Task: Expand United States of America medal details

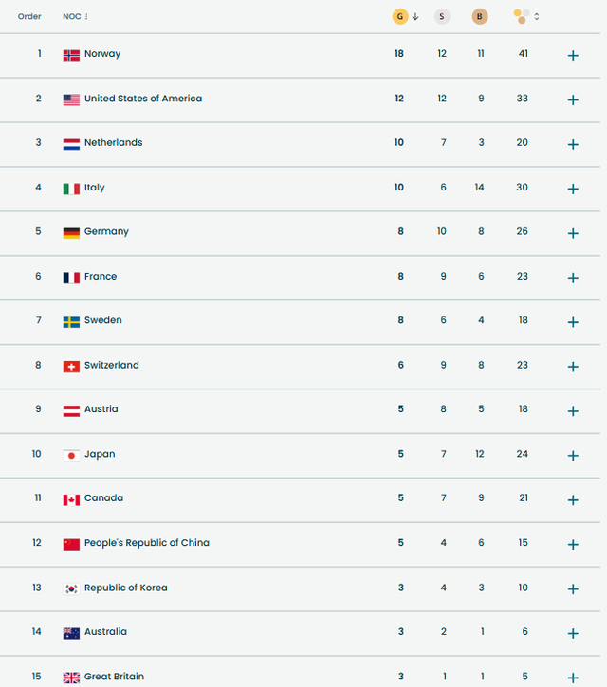Action: coord(573,99)
